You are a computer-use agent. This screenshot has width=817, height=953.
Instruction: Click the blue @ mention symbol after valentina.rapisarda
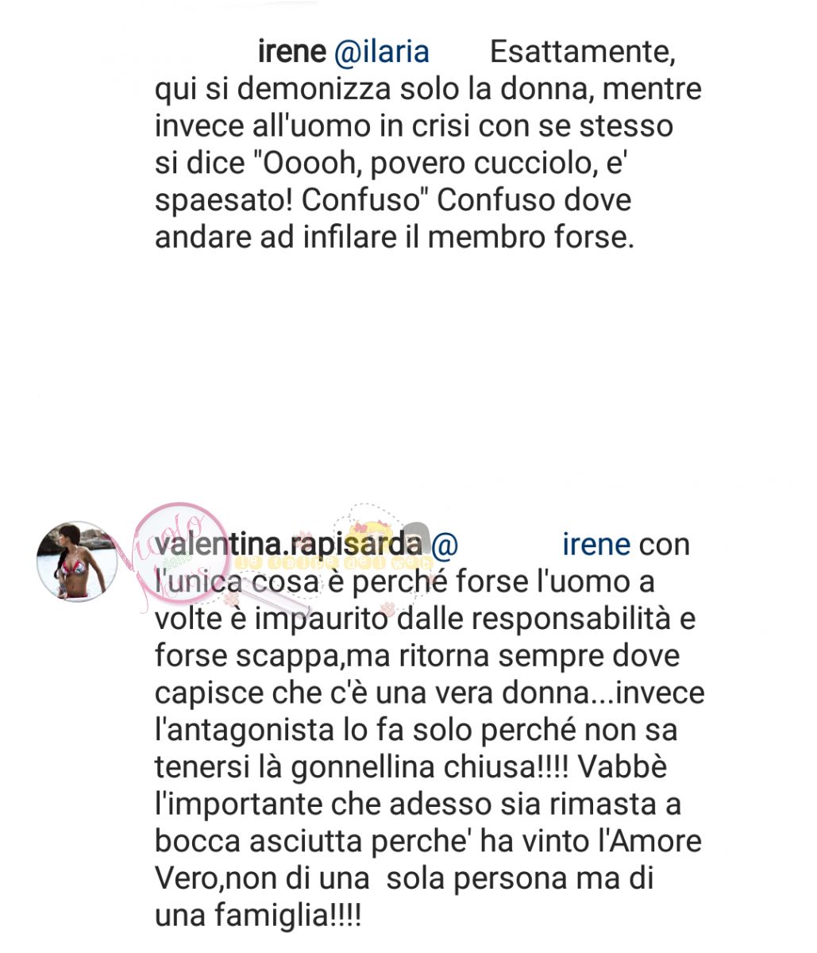point(445,546)
